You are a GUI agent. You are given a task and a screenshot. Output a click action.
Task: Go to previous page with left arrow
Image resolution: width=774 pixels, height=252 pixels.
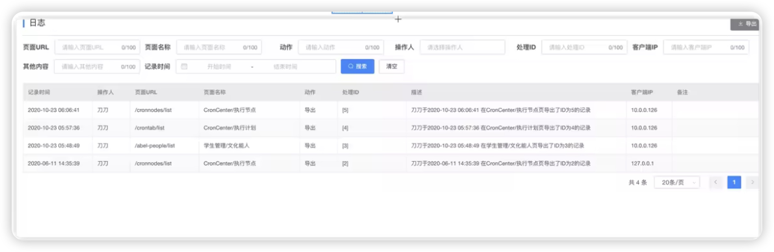click(715, 182)
